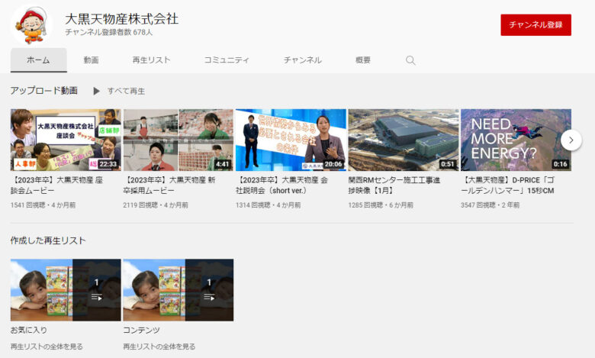Click the 作成した再生リスト section heading
595x358 pixels.
(48, 240)
